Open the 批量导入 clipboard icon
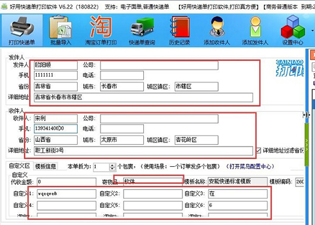Screen dimensions: 315x225 [61, 30]
